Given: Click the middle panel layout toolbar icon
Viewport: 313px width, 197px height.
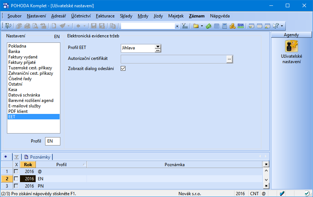Looking at the screenshot, I should tap(260, 26).
